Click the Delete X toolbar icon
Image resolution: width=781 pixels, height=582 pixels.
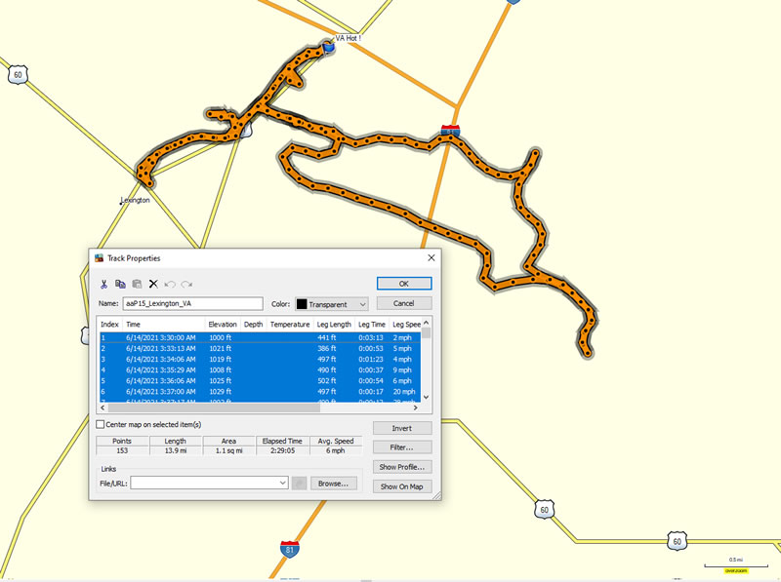click(x=153, y=284)
